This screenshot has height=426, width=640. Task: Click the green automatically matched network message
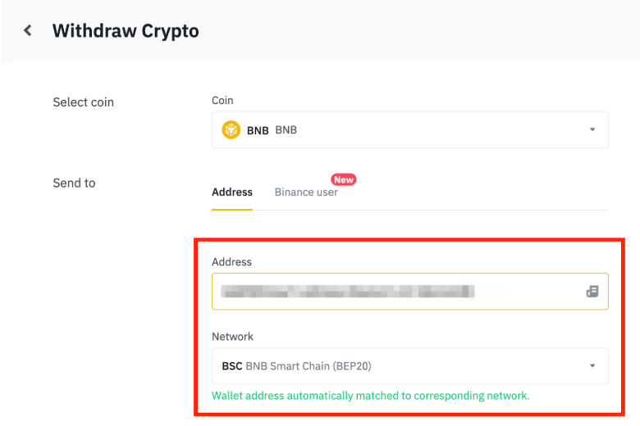[370, 396]
